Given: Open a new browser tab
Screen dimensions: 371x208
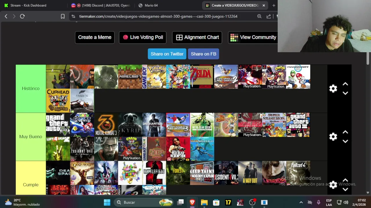Looking at the screenshot, I should [x=274, y=5].
